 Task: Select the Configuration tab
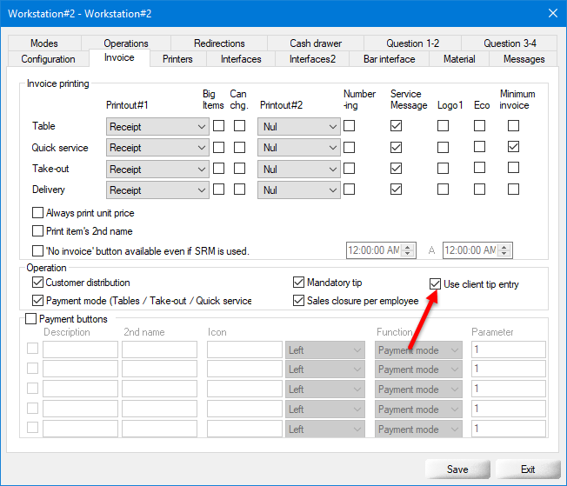tap(49, 59)
